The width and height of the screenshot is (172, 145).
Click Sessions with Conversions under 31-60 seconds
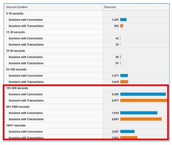point(25,57)
